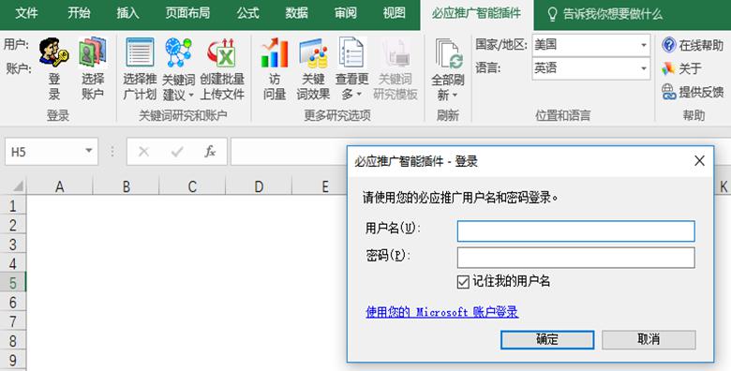Open the 文件 tab
The width and height of the screenshot is (731, 371).
26,13
